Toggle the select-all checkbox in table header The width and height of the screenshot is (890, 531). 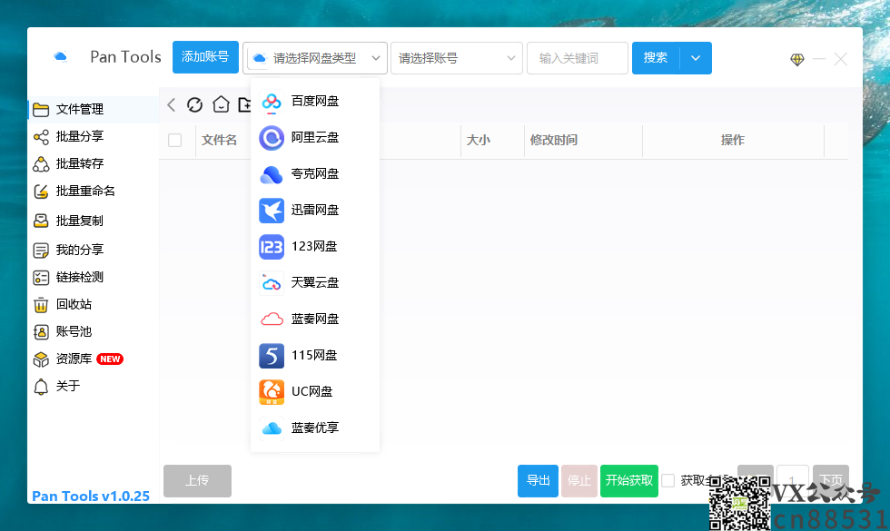(174, 140)
